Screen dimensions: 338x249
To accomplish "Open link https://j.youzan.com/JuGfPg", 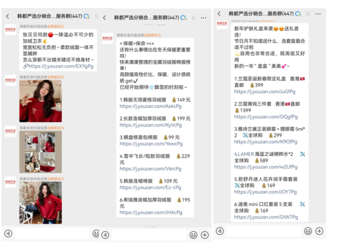I will click(265, 91).
